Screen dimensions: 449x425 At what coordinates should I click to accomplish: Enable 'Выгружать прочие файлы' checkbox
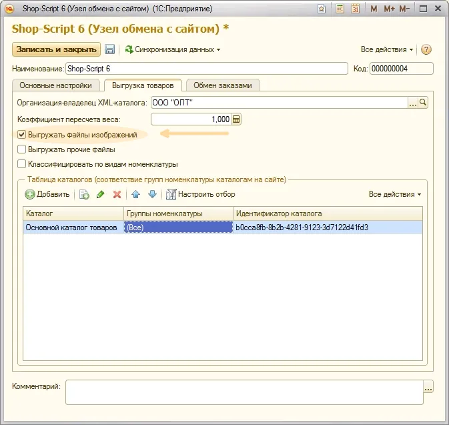22,149
